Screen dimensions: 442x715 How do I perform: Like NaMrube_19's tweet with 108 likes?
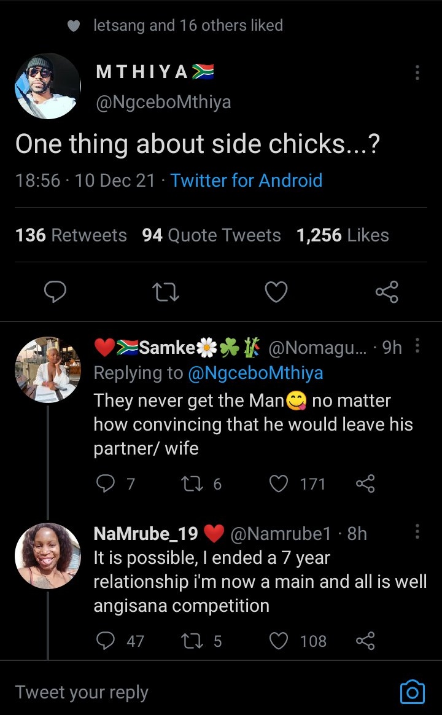pos(279,641)
